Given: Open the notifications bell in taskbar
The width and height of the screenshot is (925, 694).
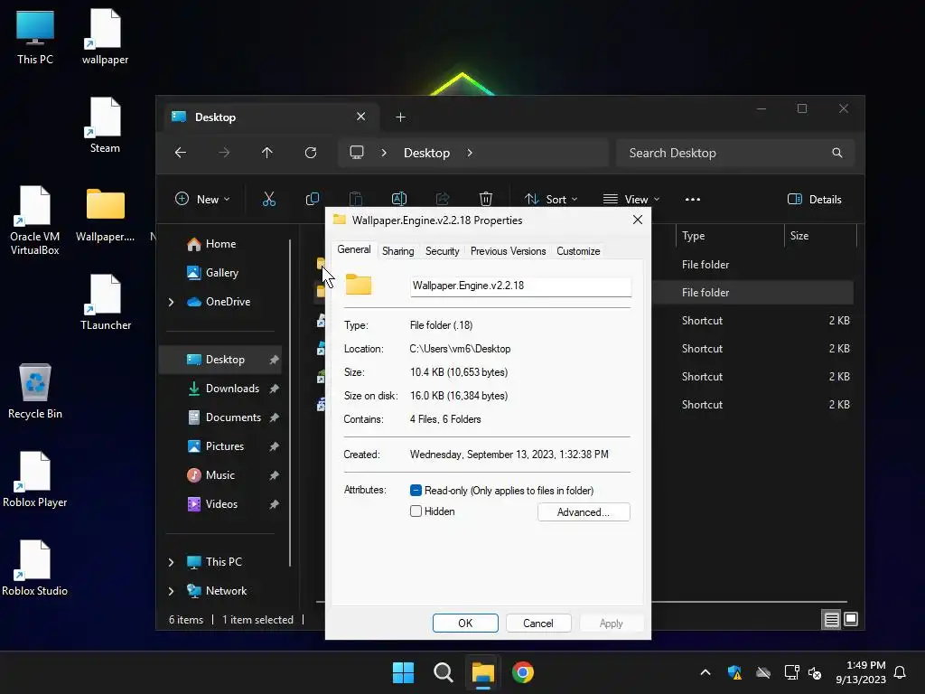Looking at the screenshot, I should click(x=900, y=672).
